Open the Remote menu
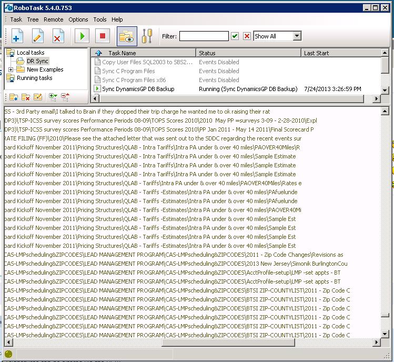 click(53, 19)
